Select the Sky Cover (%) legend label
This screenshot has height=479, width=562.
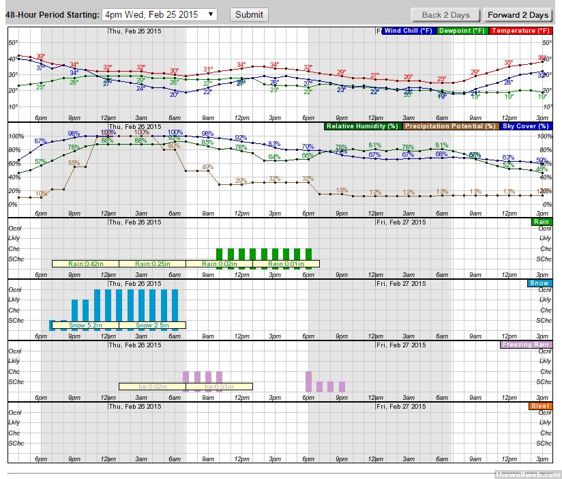(525, 126)
